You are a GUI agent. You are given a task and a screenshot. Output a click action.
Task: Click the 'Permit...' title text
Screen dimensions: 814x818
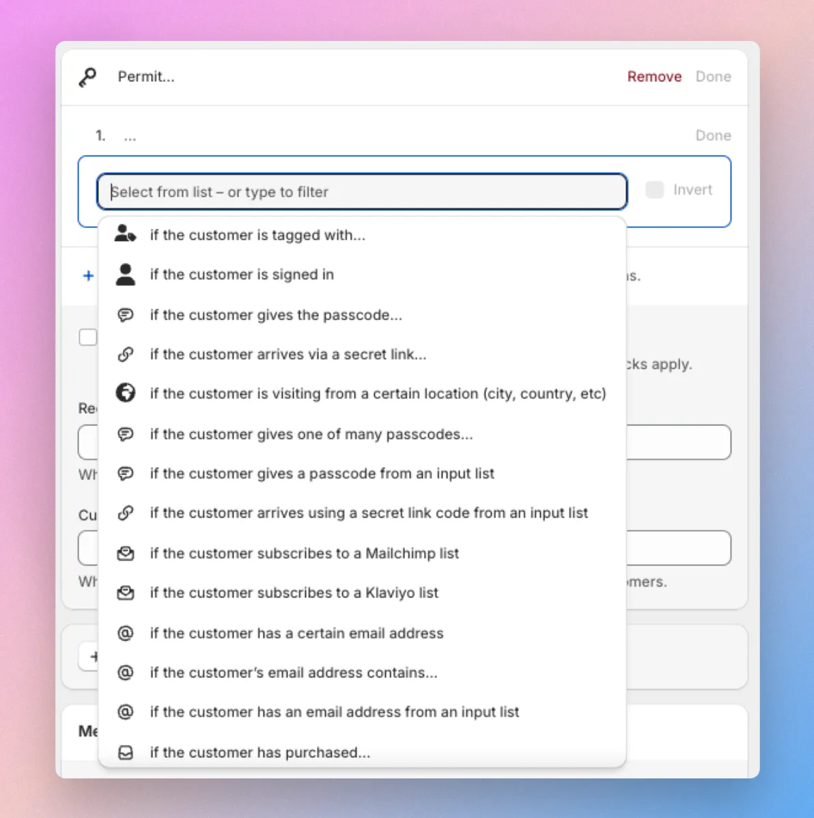point(146,76)
